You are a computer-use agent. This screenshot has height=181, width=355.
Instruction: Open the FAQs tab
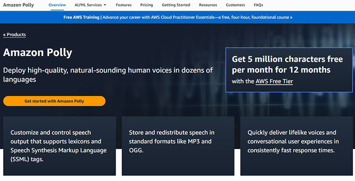258,5
